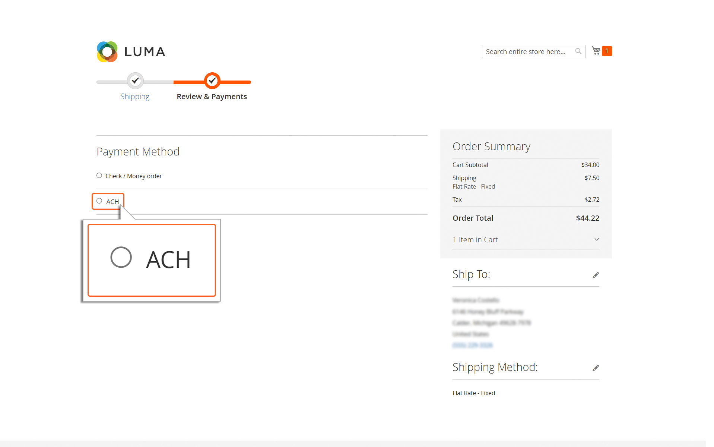Click the Flat Rate - Fixed text in Order Summary

tap(474, 186)
